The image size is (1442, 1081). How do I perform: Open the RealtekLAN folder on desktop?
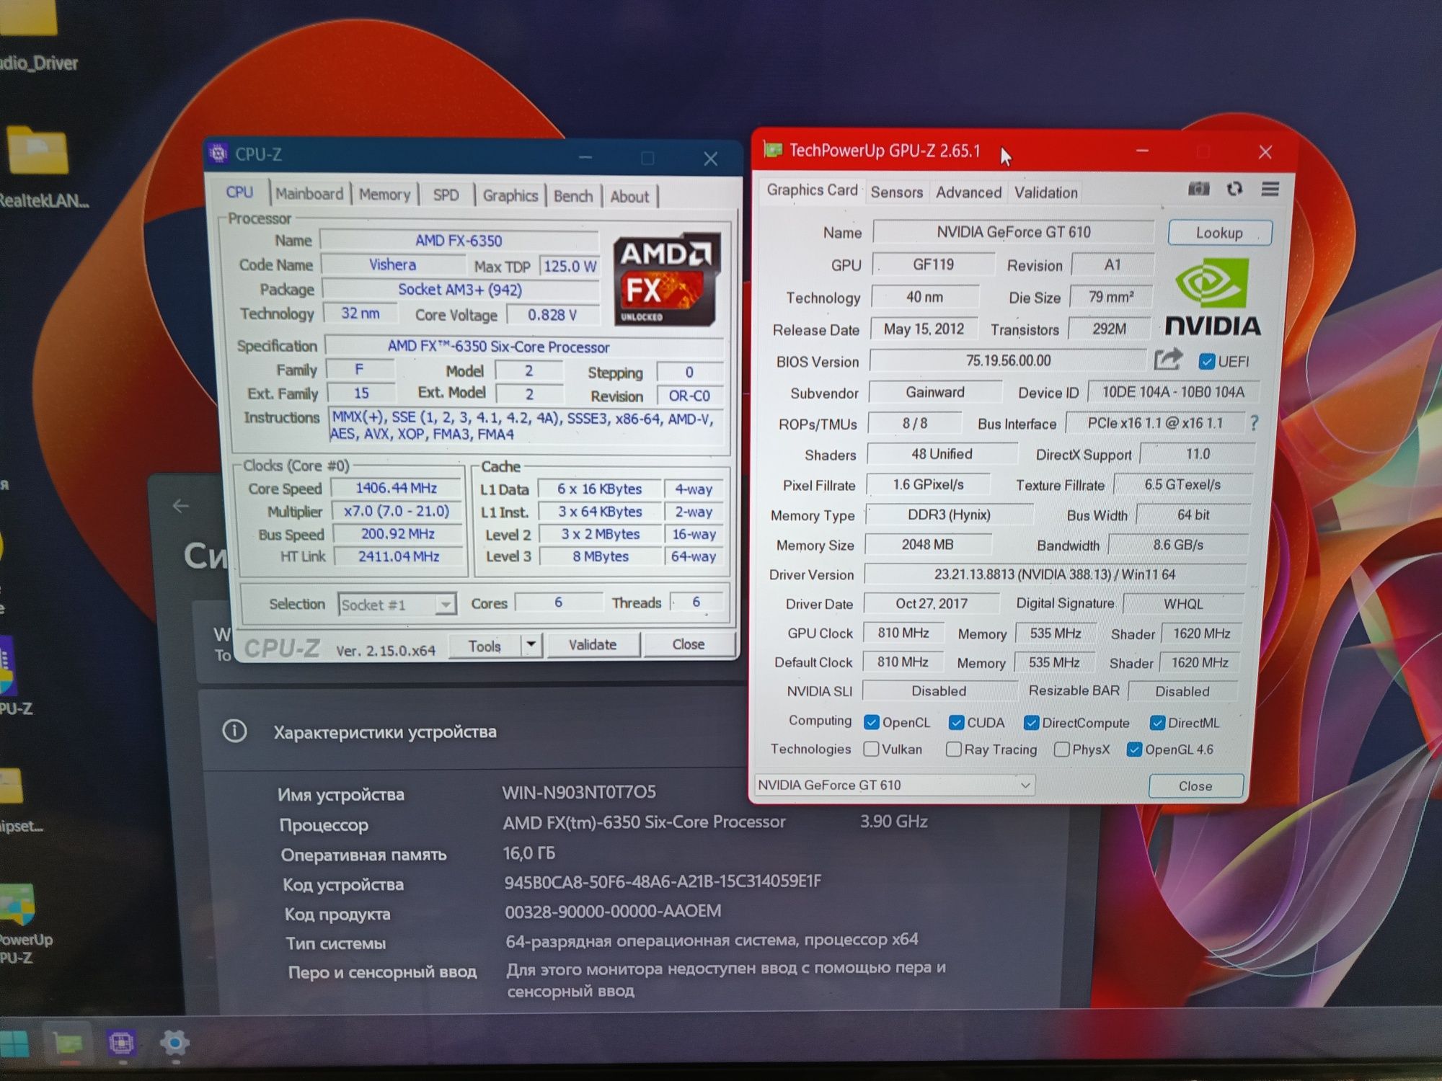point(40,167)
